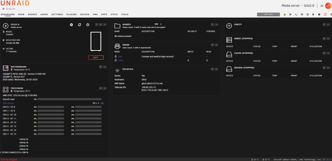Viewport: 332px width, 161px height.
Task: Click the black Help question mark icon
Action: pos(319,14)
